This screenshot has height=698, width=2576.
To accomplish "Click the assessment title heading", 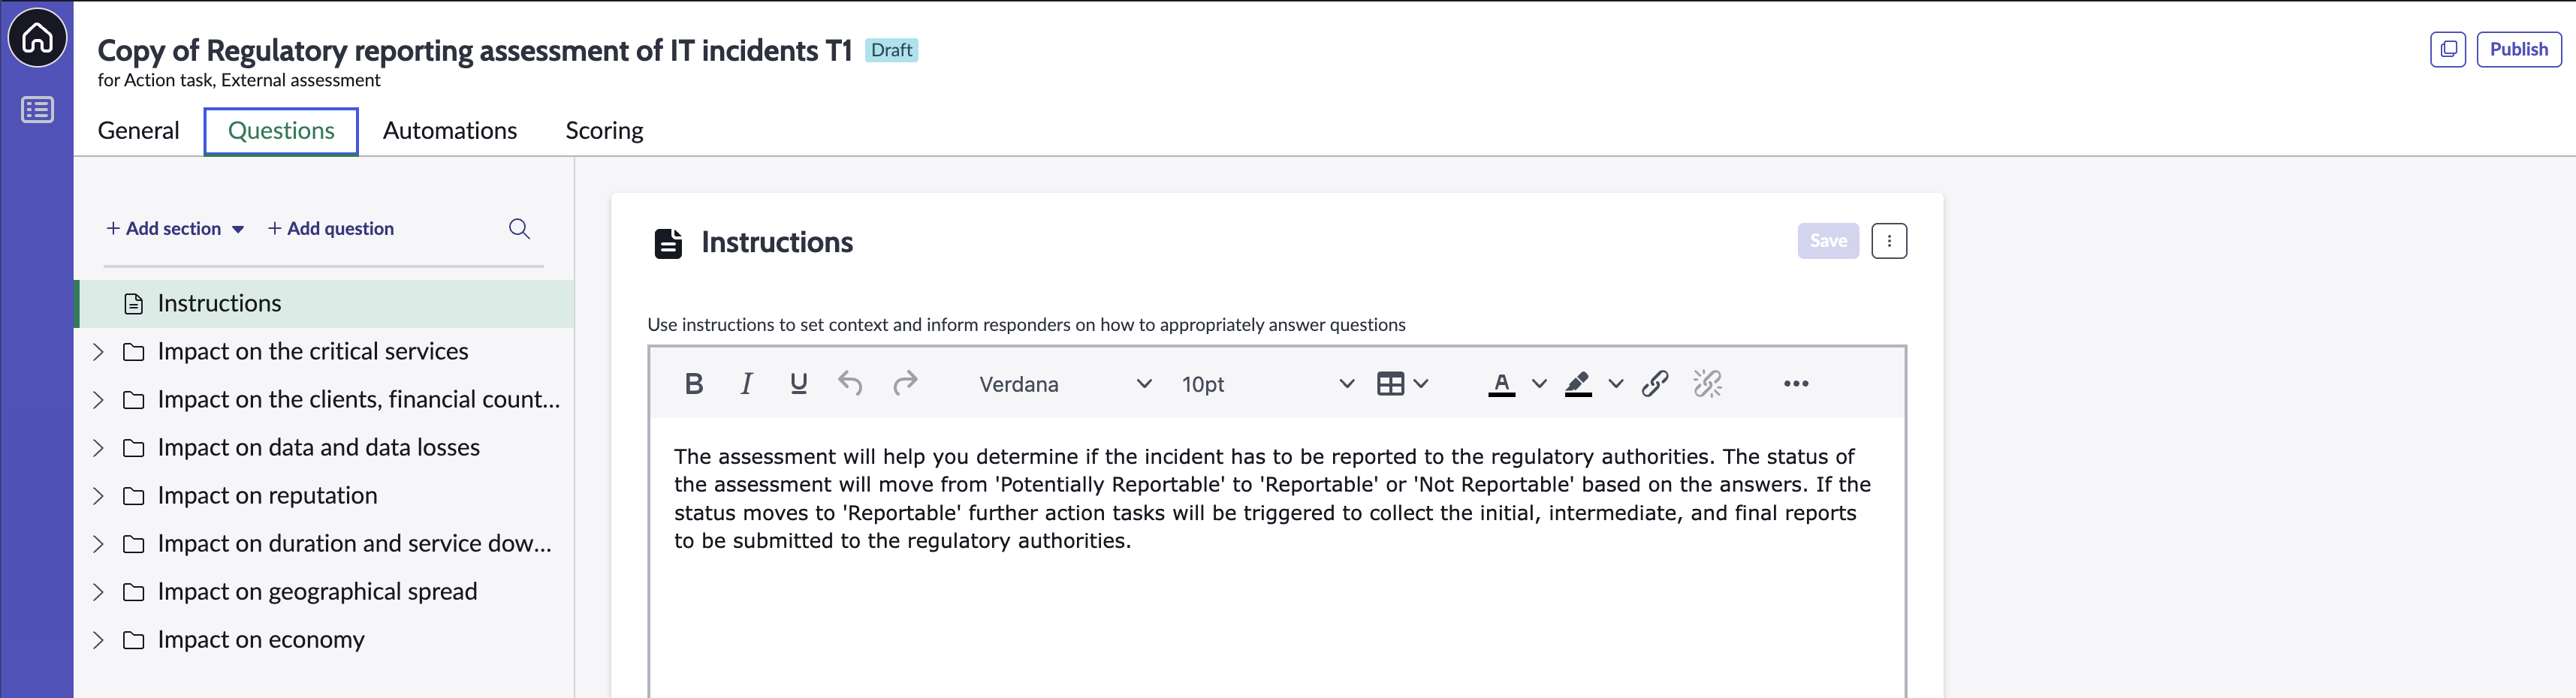I will [474, 50].
